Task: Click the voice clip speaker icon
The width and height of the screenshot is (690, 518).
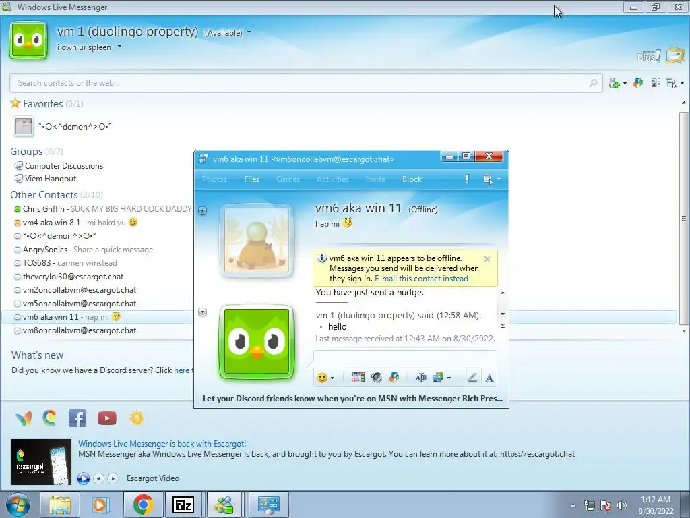Action: point(376,378)
